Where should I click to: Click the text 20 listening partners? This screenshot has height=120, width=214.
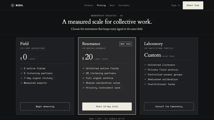[x=101, y=73]
